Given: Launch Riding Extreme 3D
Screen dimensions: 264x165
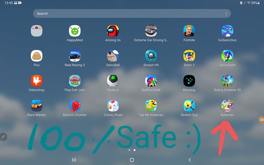Looking at the screenshot, I should (x=227, y=81).
